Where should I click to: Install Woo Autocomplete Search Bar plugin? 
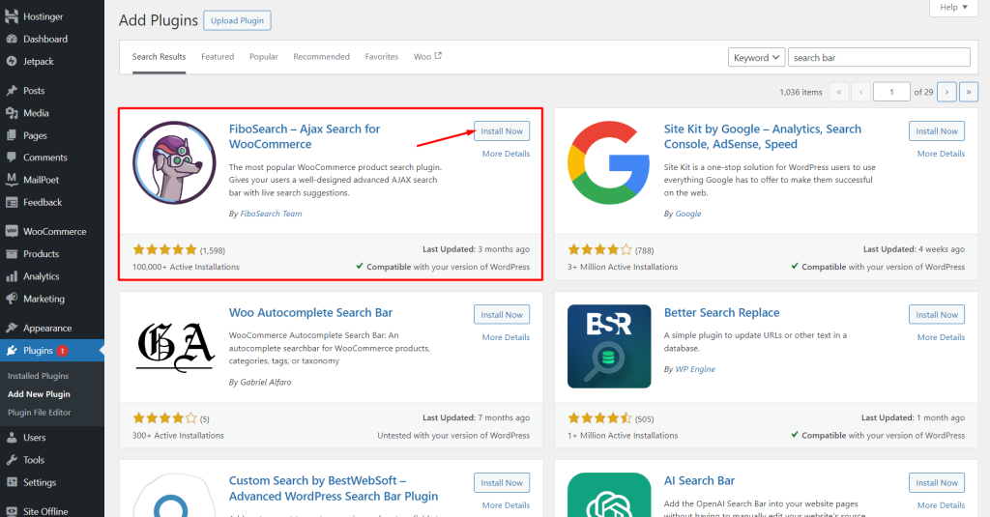tap(502, 315)
